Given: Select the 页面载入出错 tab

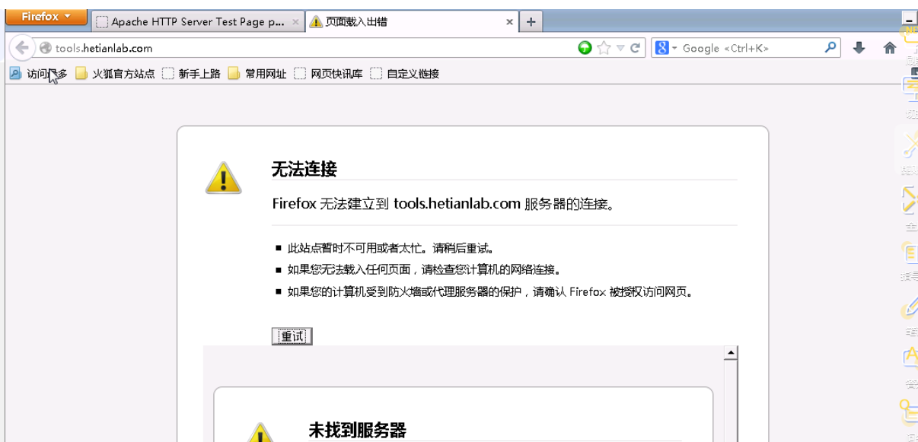Looking at the screenshot, I should [412, 22].
